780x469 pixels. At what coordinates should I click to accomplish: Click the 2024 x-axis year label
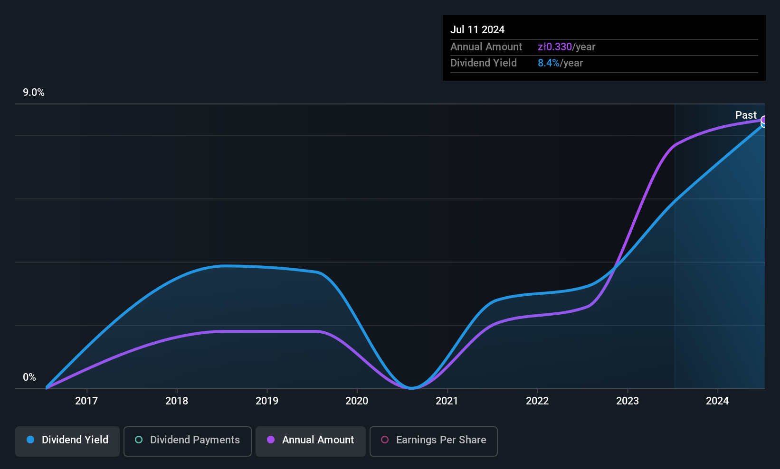tap(717, 401)
